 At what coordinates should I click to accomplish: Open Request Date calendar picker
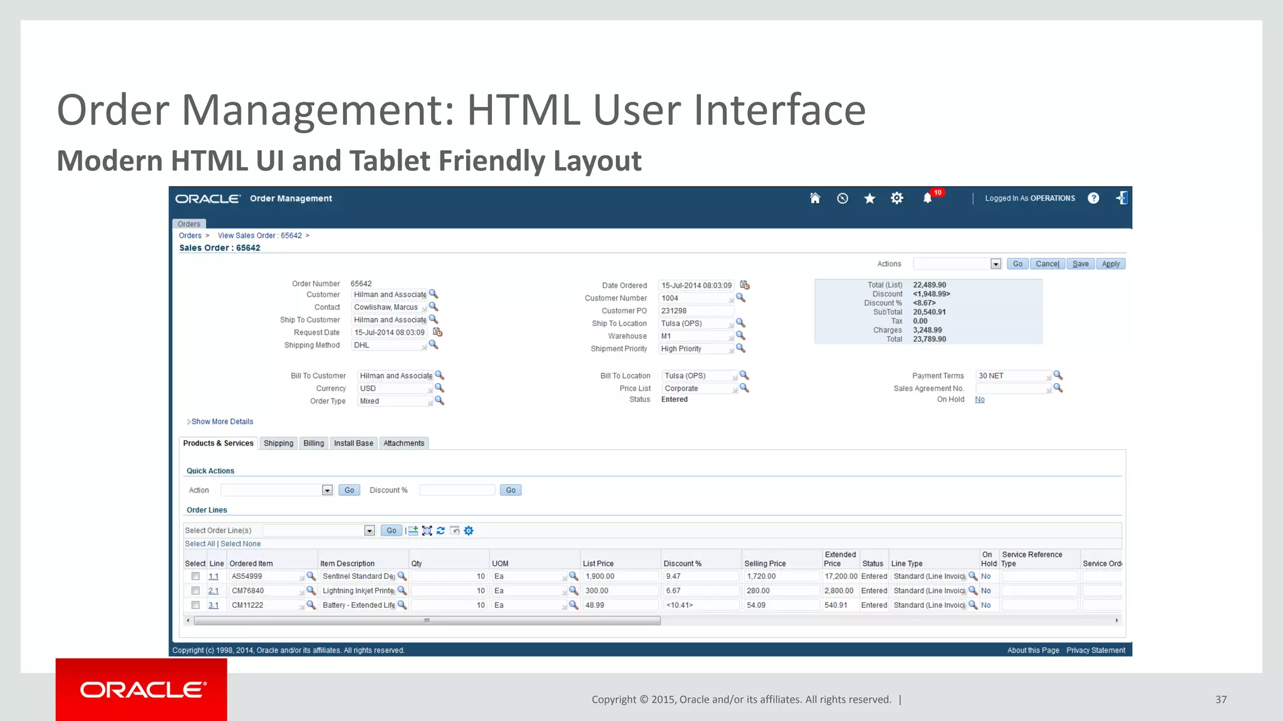pyautogui.click(x=437, y=332)
